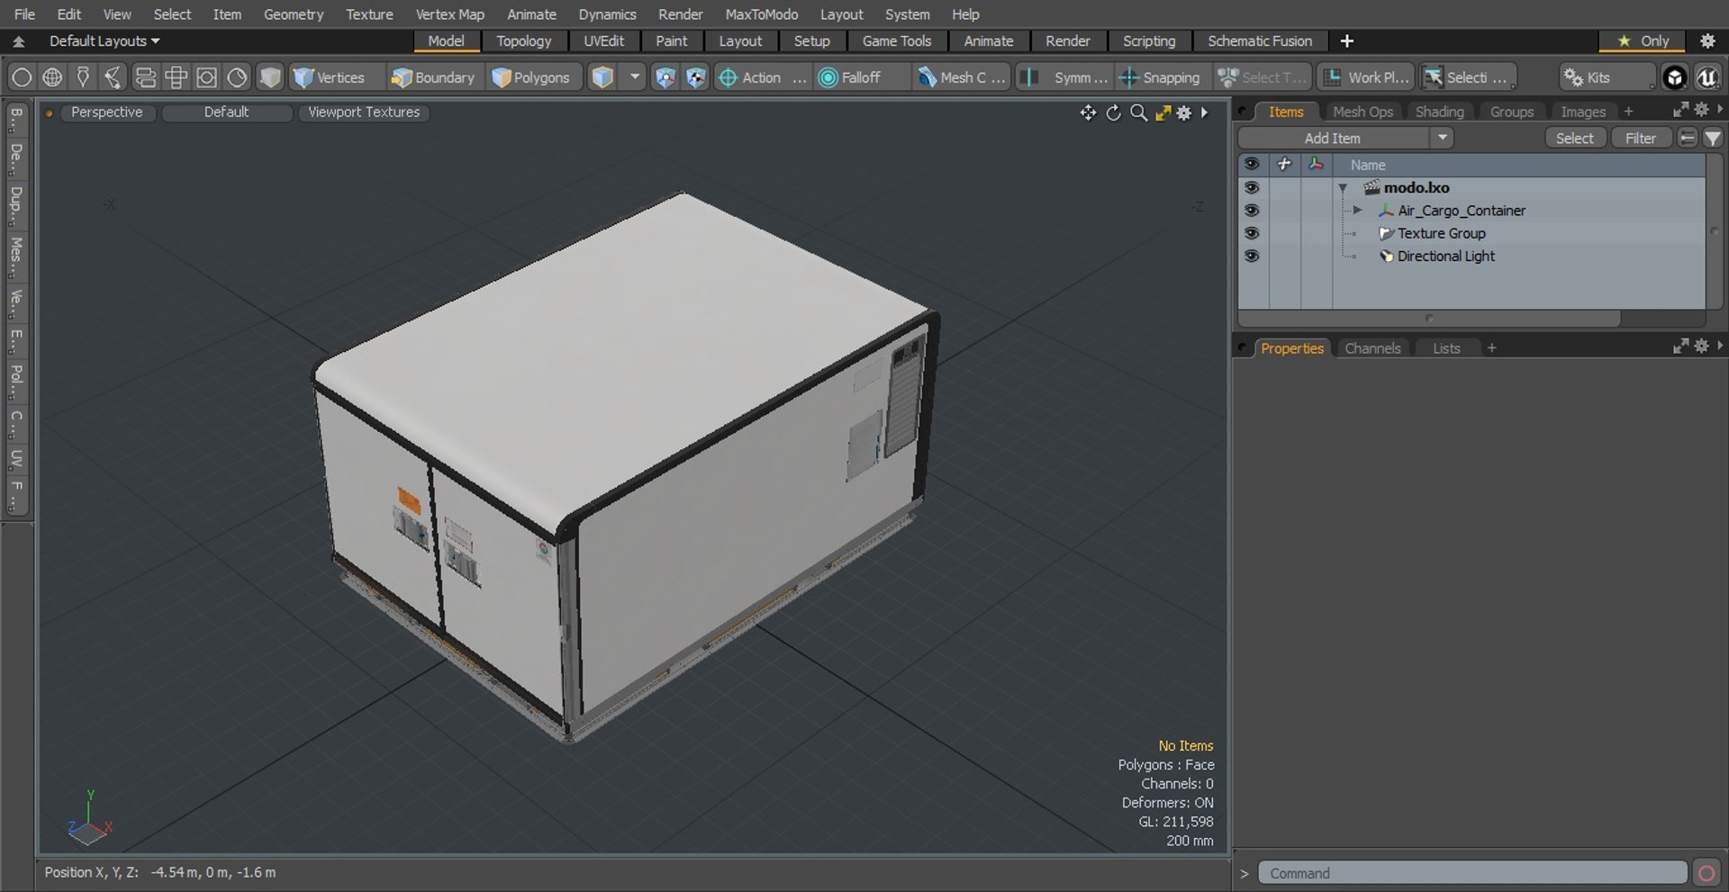Click the square-with-circle tool icon
Screen dimensions: 1729x892
(206, 77)
